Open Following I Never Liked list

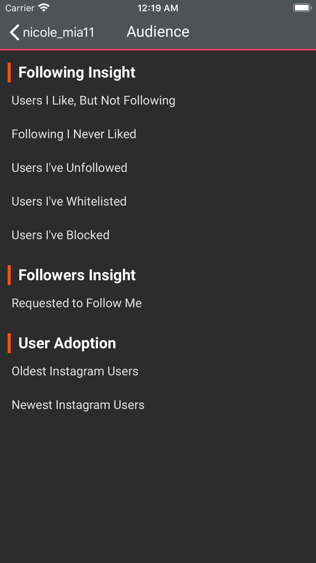coord(74,134)
